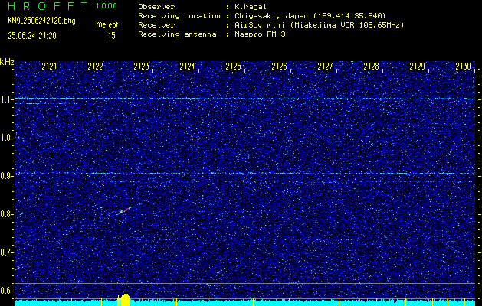Select receiver text AirSpy mini
482x306 pixels.
point(260,24)
